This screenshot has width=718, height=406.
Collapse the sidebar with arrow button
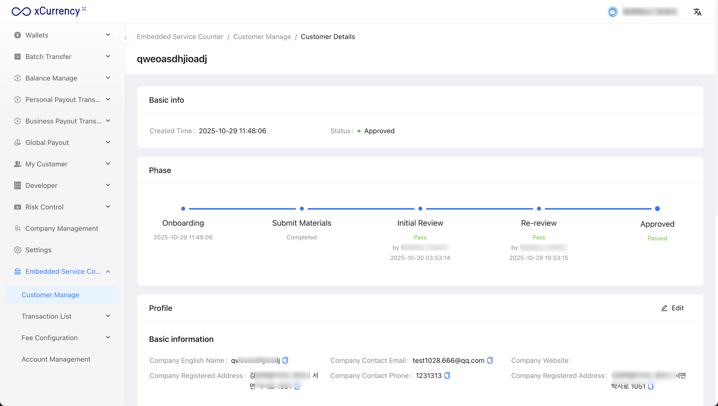pyautogui.click(x=126, y=38)
